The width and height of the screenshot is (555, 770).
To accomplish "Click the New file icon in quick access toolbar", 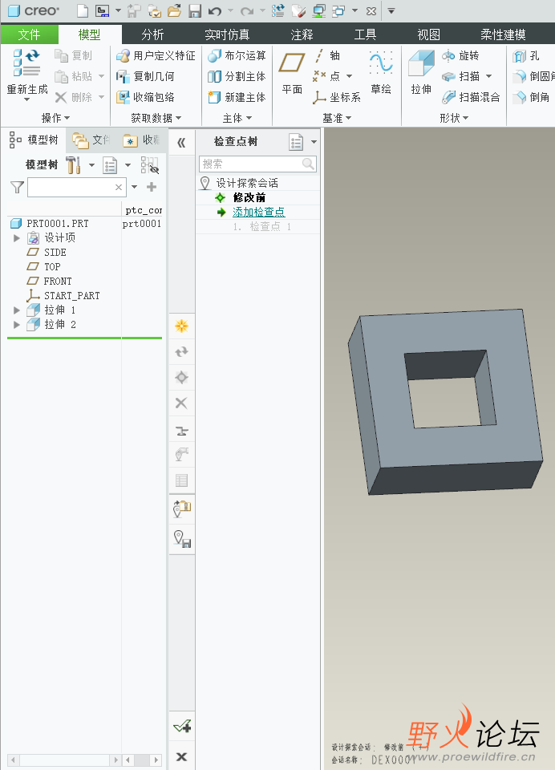I will pos(83,10).
